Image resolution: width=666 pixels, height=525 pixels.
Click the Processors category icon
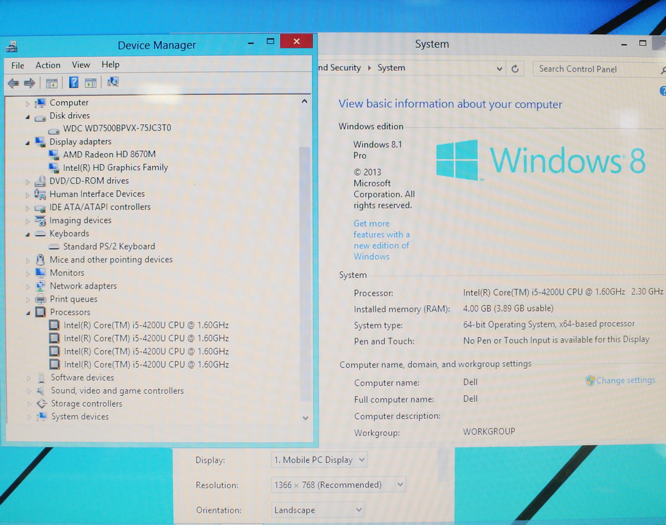pyautogui.click(x=40, y=312)
